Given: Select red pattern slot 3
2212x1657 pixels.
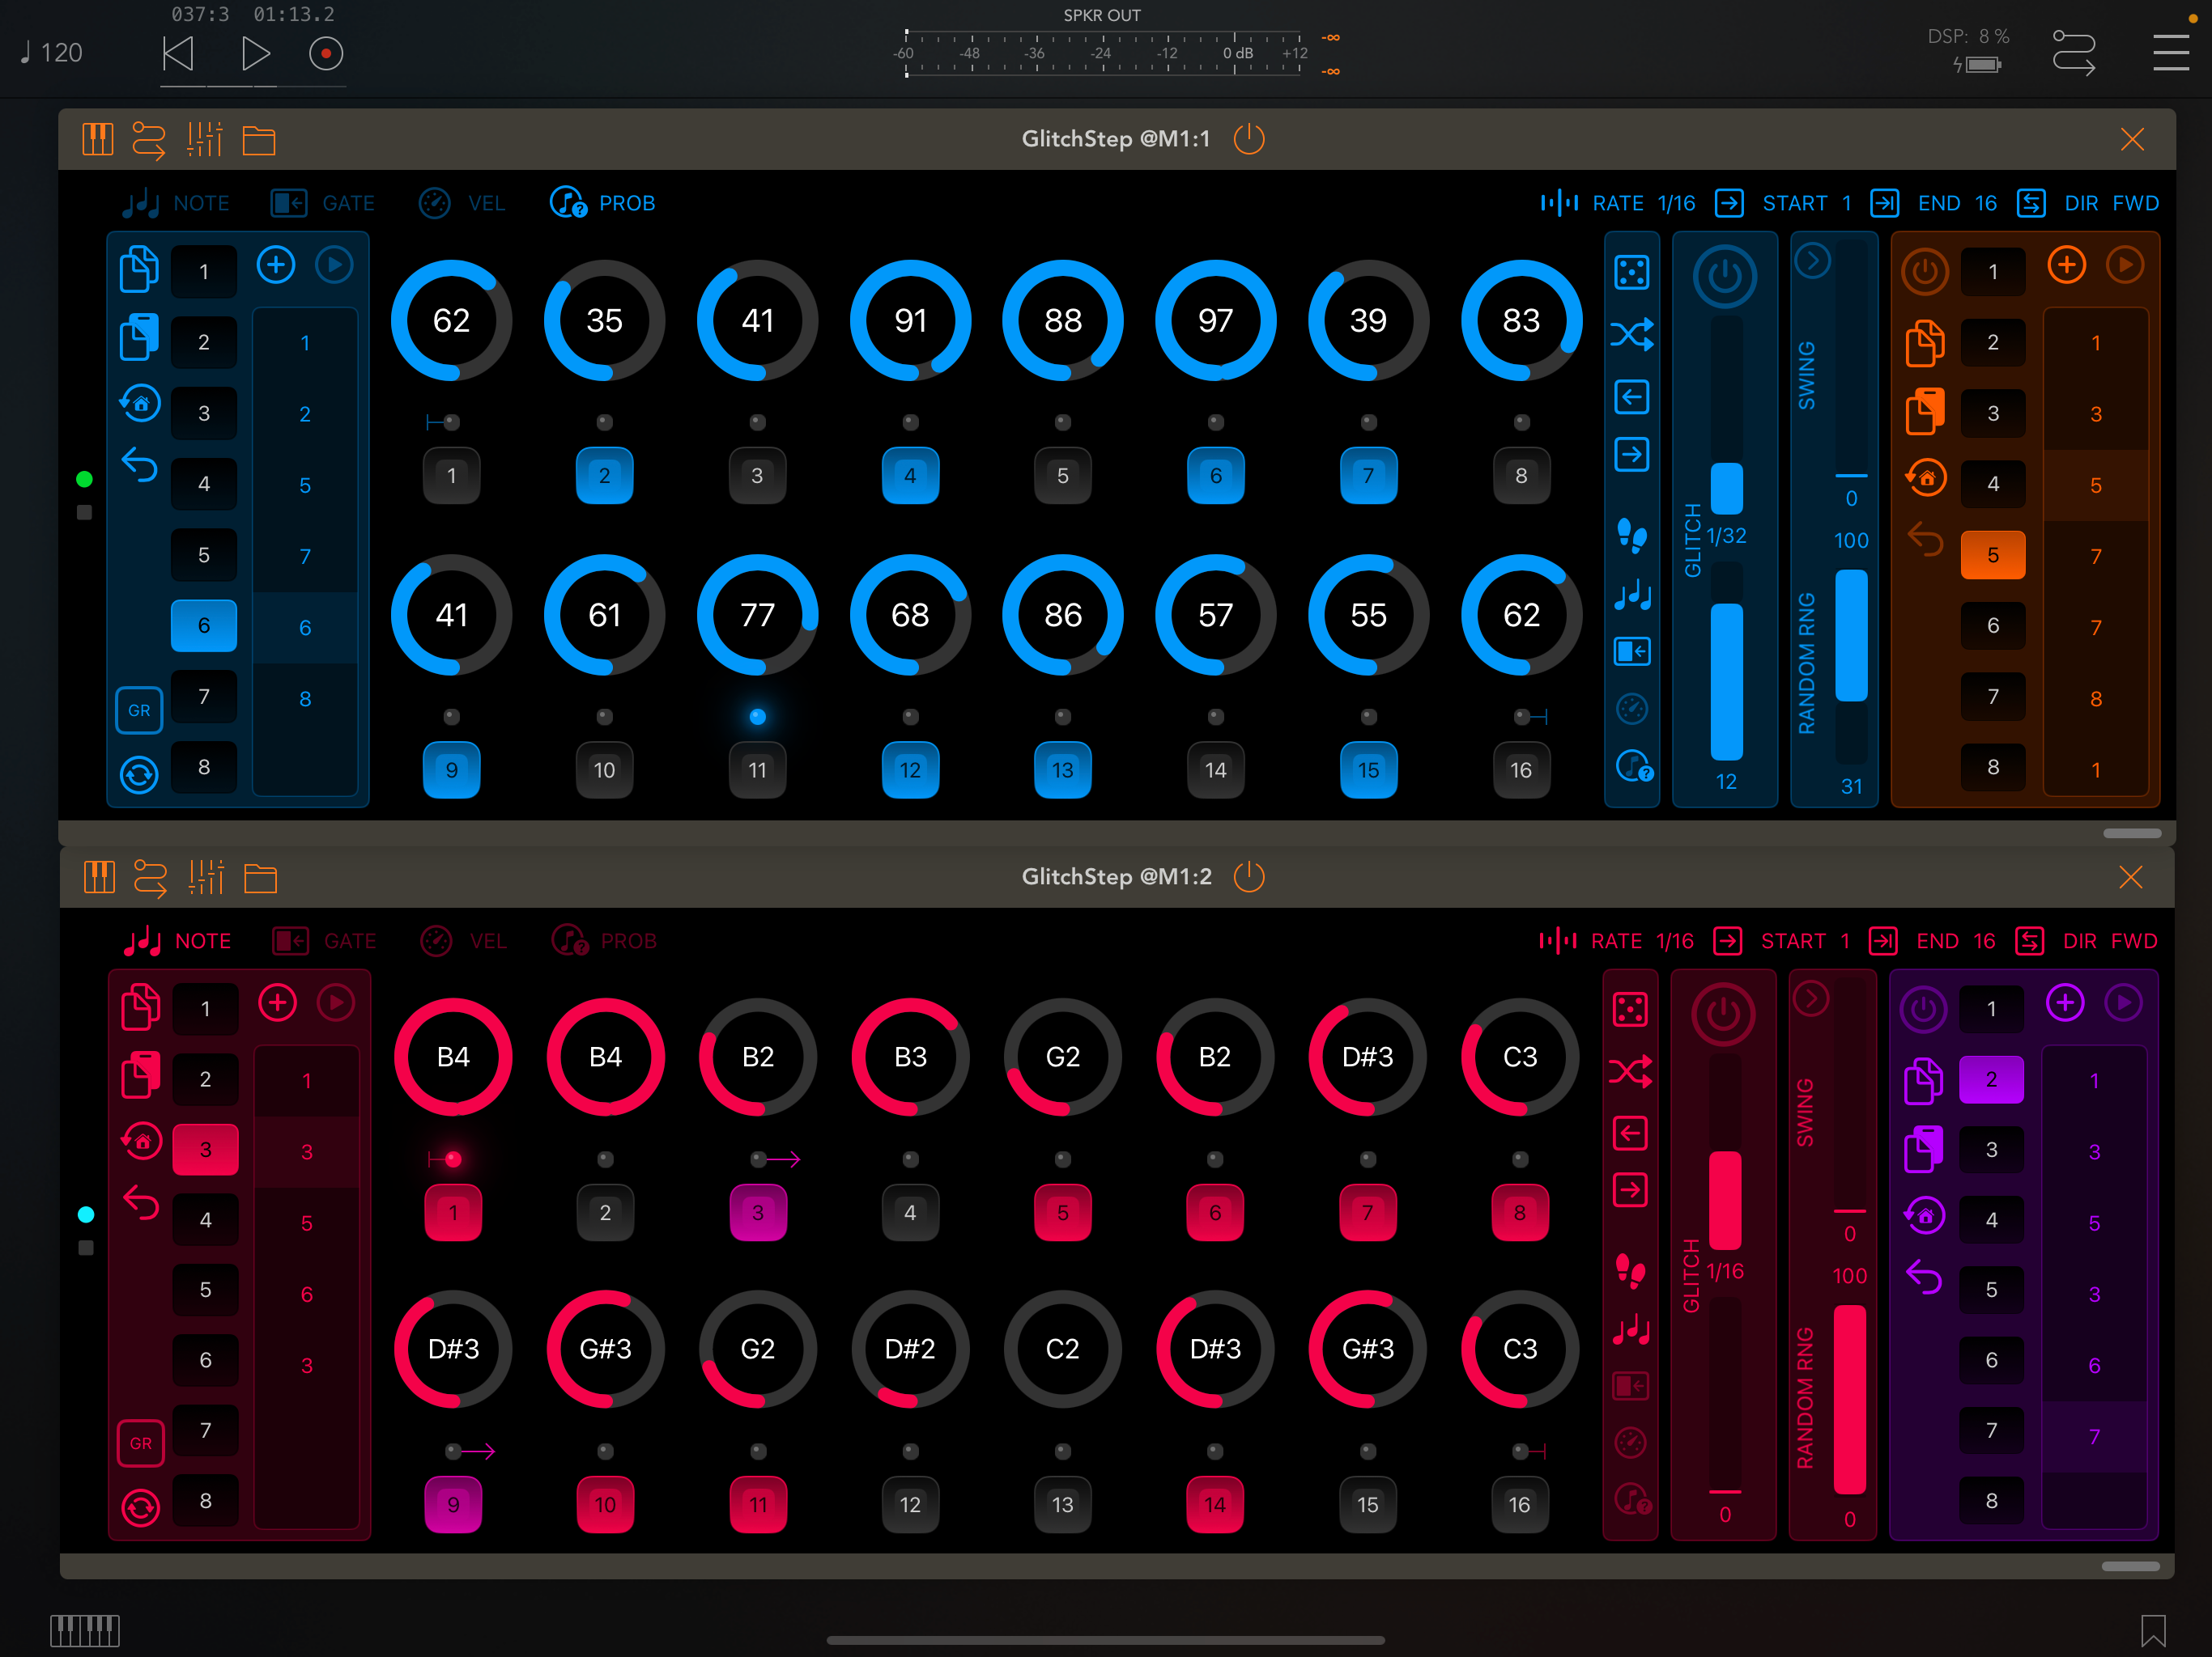Looking at the screenshot, I should coord(206,1150).
